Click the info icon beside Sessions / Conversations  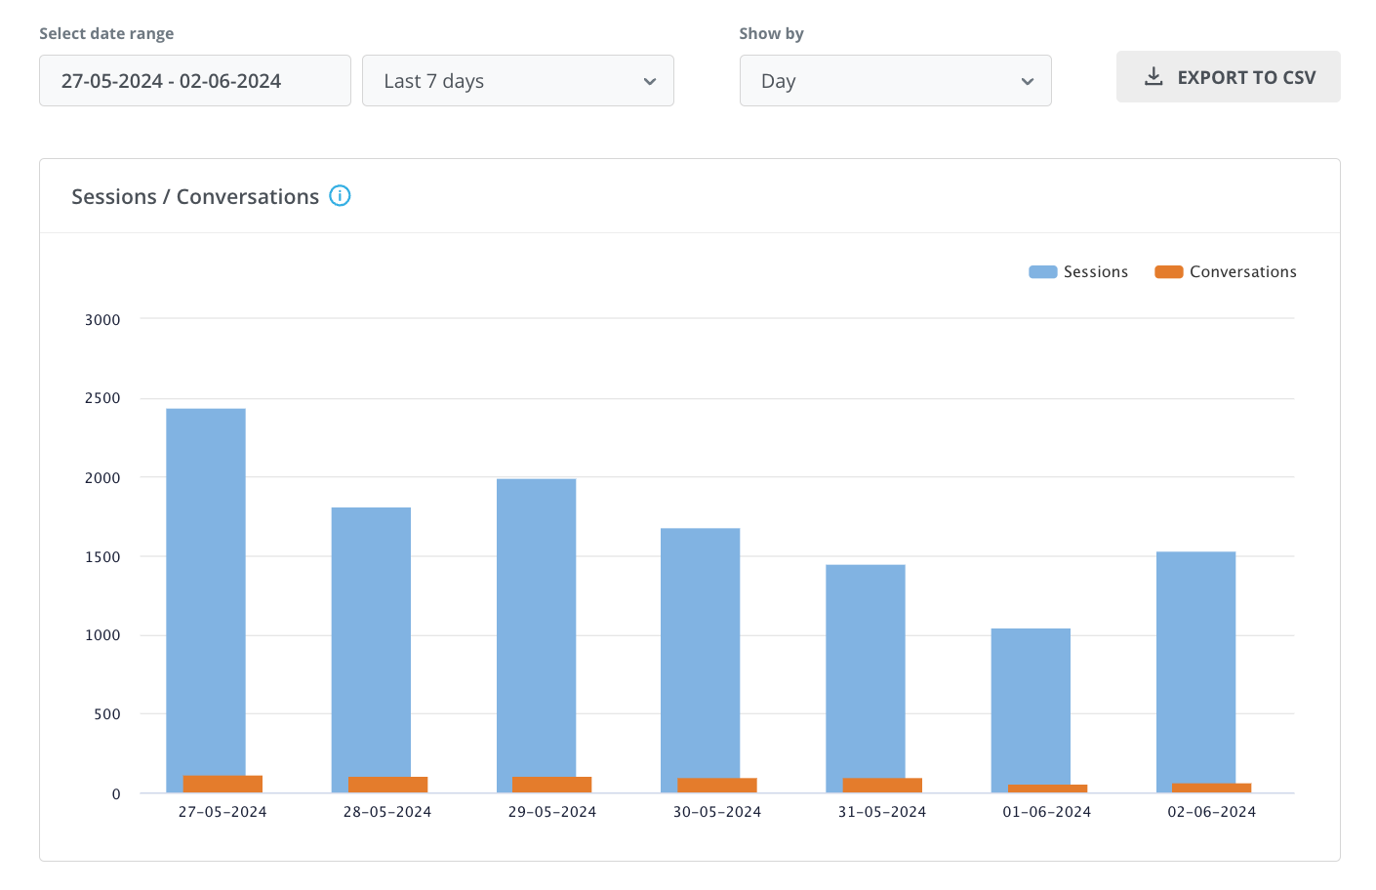coord(340,196)
